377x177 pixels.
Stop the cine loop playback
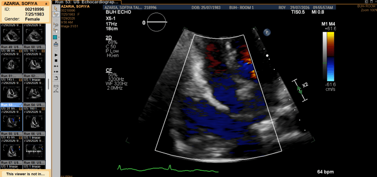point(56,61)
